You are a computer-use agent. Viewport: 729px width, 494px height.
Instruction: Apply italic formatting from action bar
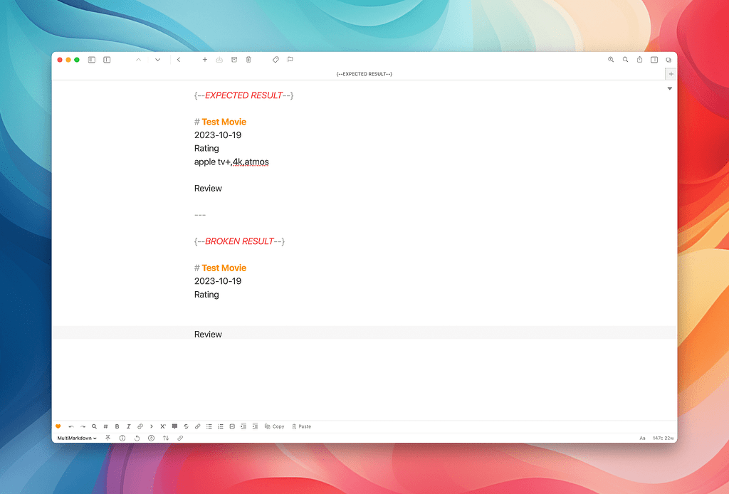(x=128, y=426)
